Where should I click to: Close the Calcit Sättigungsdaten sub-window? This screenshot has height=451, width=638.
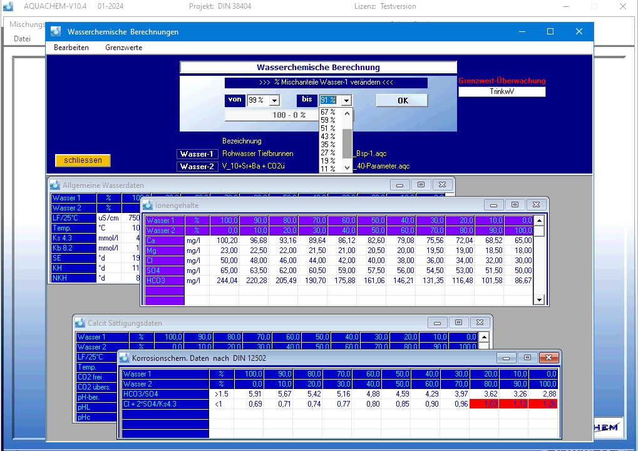(480, 323)
